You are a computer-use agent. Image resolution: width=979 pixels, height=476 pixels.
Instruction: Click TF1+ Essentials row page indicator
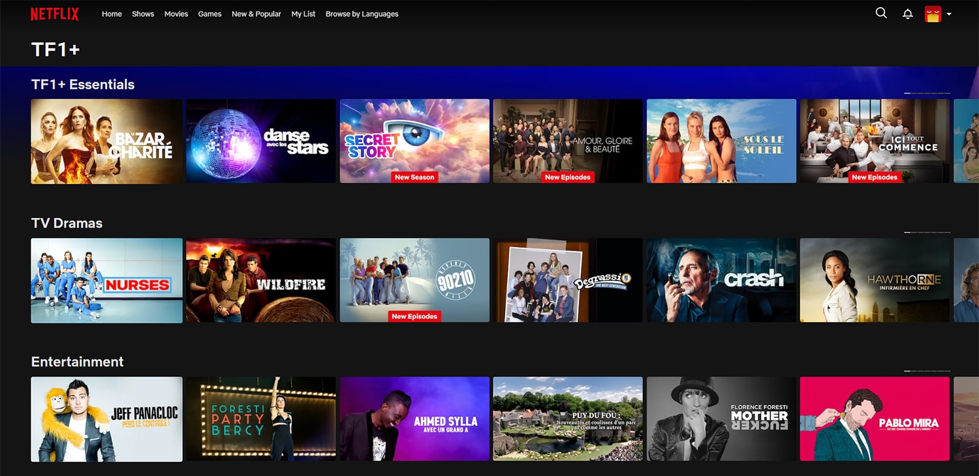click(927, 93)
